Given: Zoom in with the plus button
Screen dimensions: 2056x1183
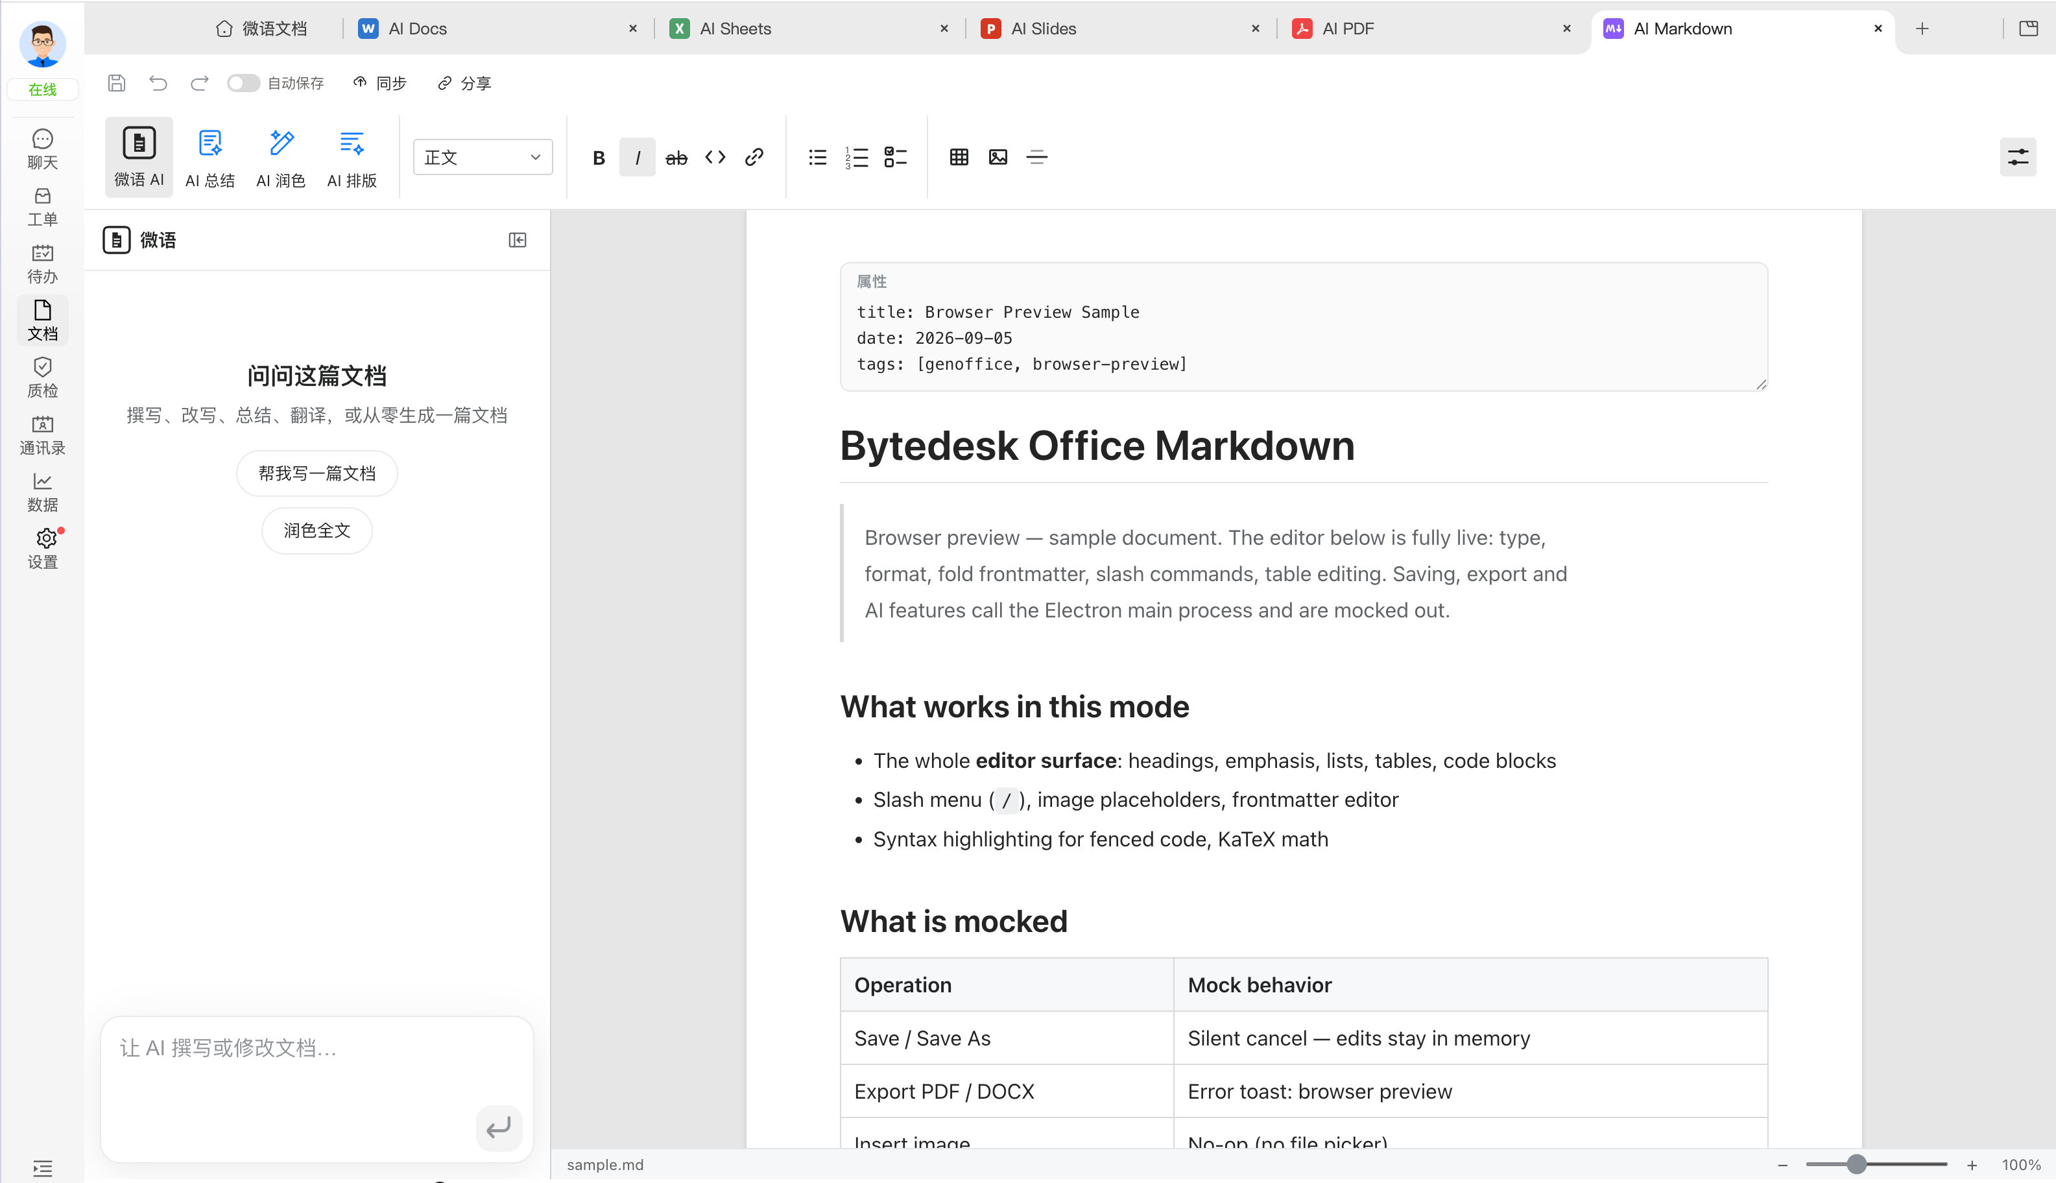Looking at the screenshot, I should pos(1972,1164).
